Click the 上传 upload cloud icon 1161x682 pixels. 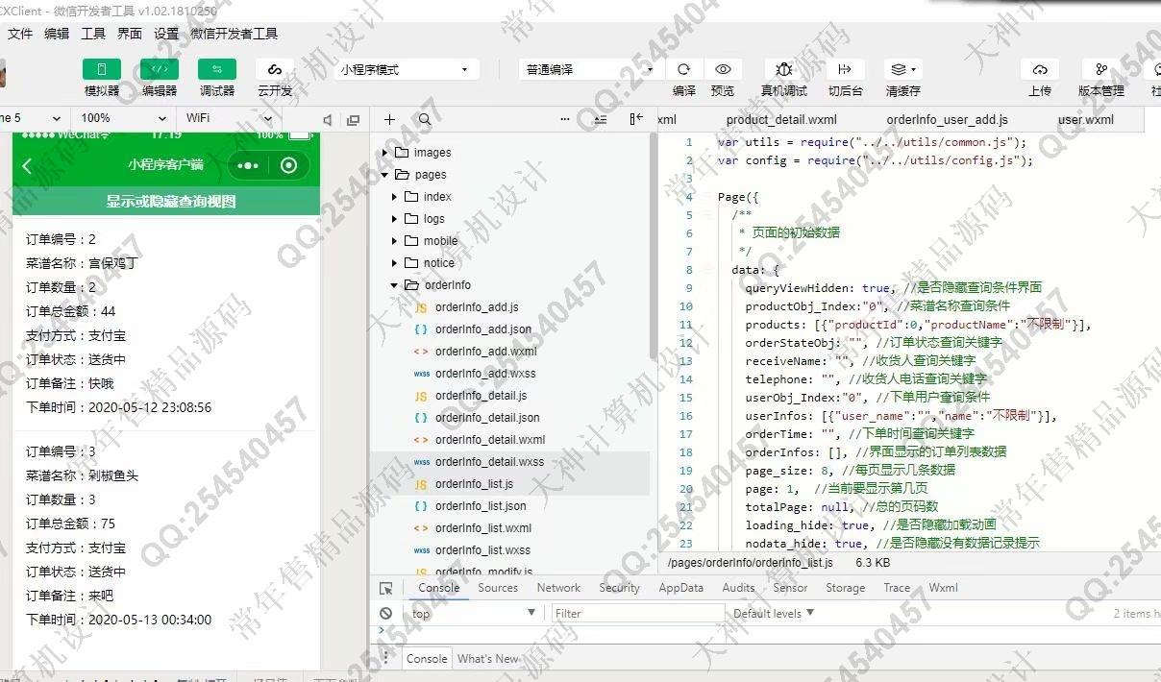click(1040, 69)
